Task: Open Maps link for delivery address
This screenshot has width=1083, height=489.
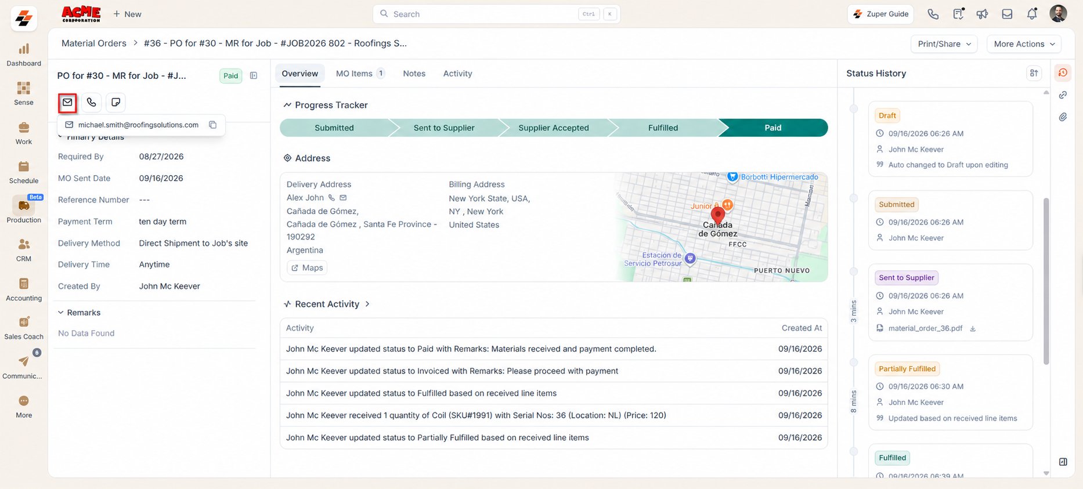Action: pos(307,268)
